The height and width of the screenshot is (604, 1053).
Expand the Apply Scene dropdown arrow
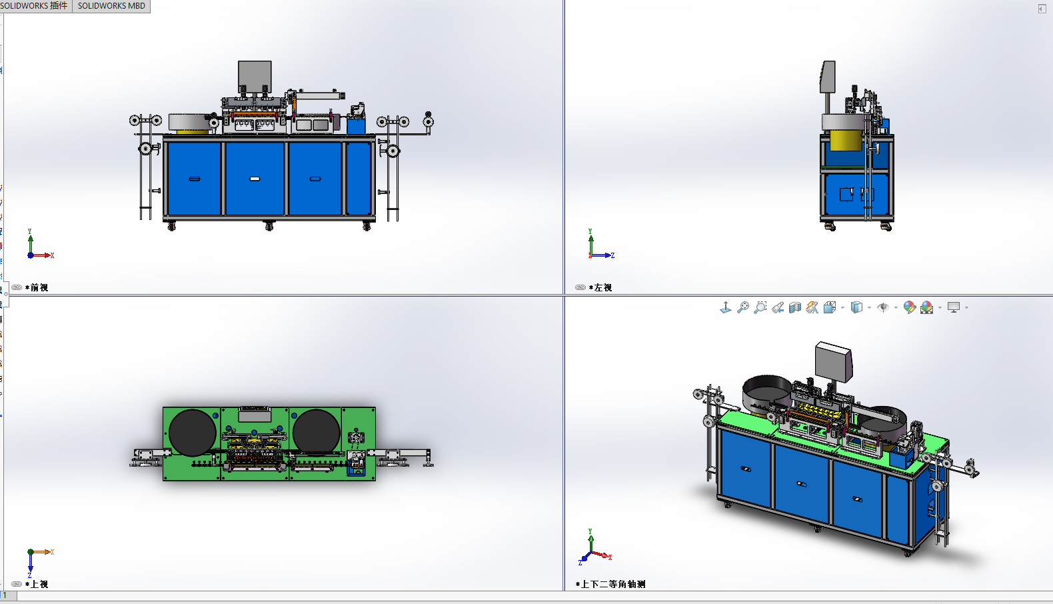[940, 308]
